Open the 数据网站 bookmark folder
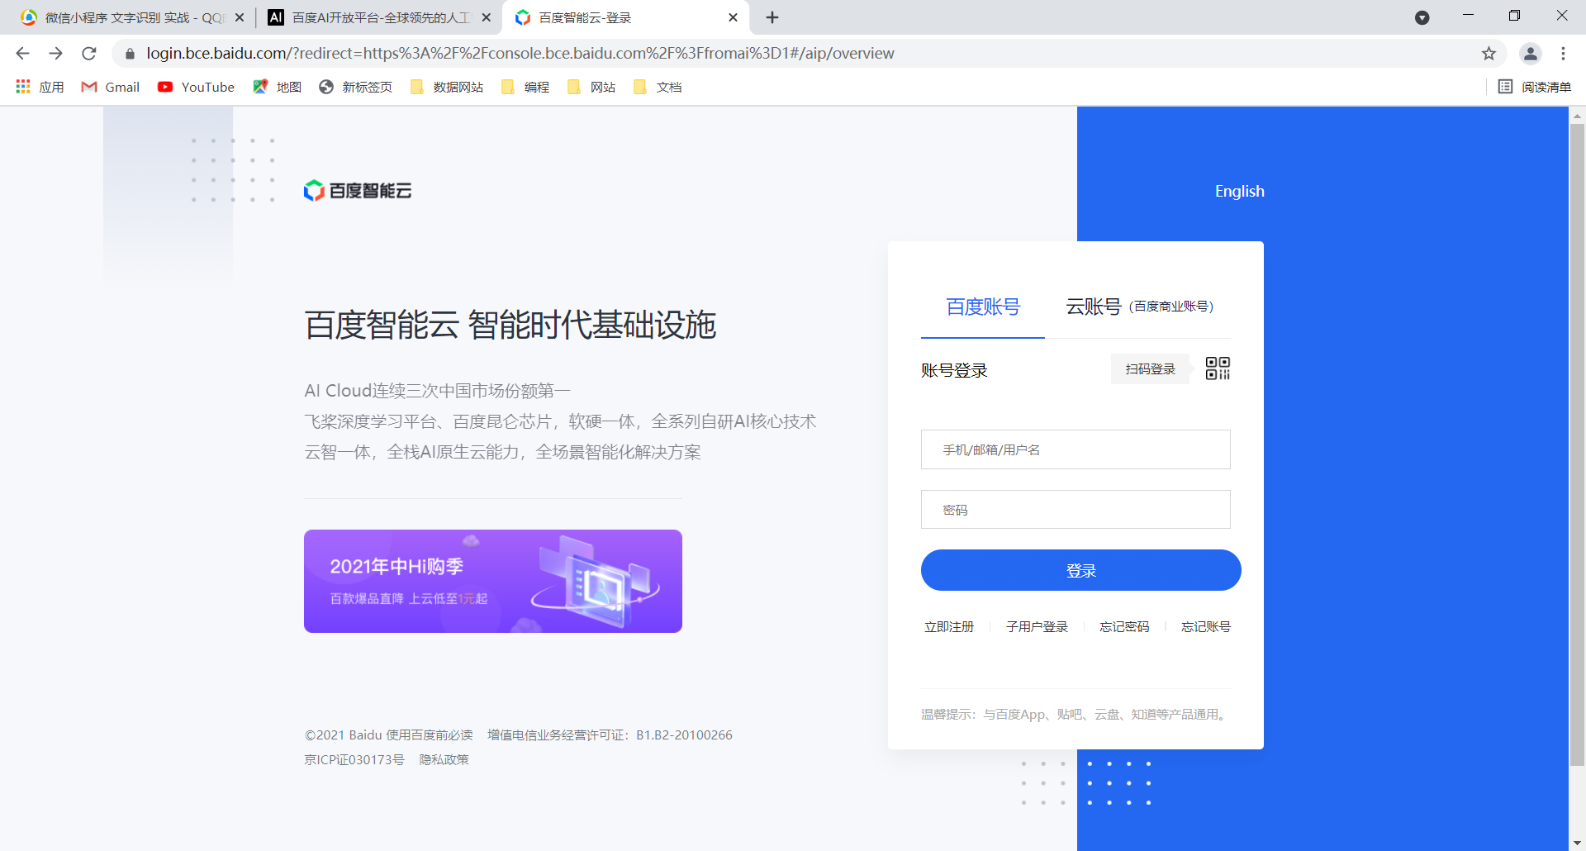This screenshot has width=1586, height=851. 446,87
